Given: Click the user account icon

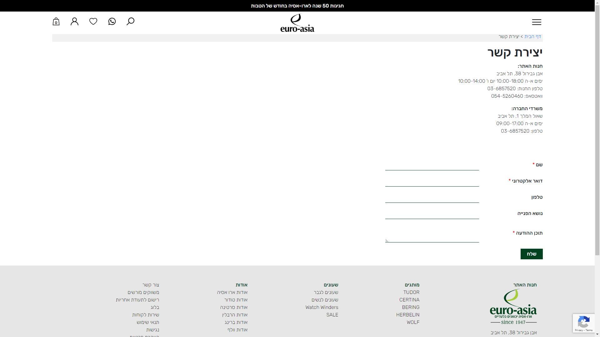Looking at the screenshot, I should 74,22.
